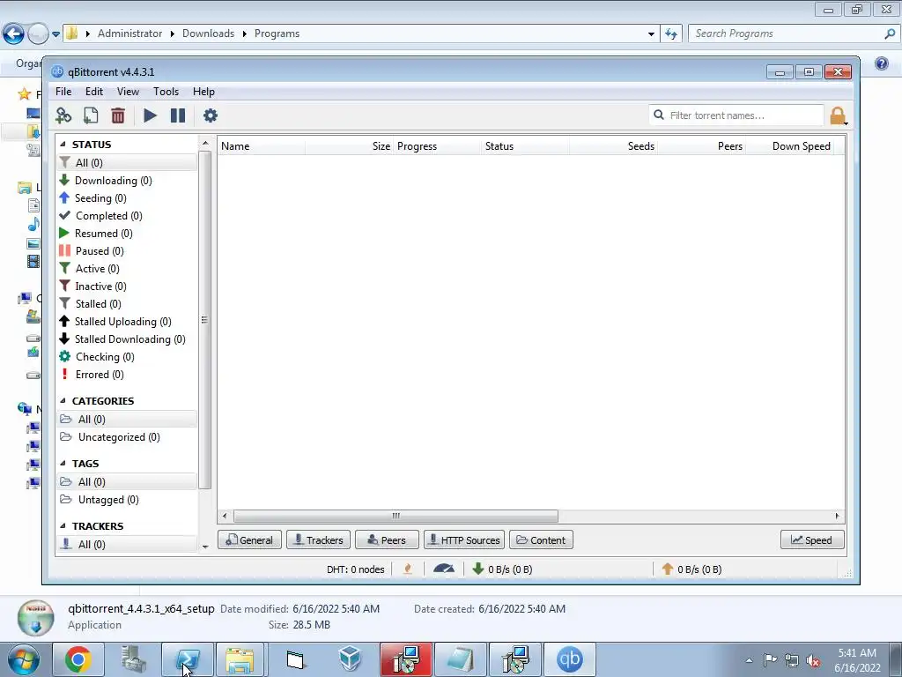902x677 pixels.
Task: Click breadcrumb arrow after Downloads in Explorer
Action: coord(245,34)
